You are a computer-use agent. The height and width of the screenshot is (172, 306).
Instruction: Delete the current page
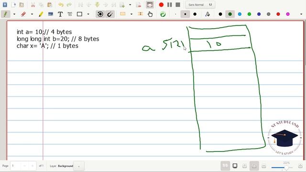(x=138, y=5)
